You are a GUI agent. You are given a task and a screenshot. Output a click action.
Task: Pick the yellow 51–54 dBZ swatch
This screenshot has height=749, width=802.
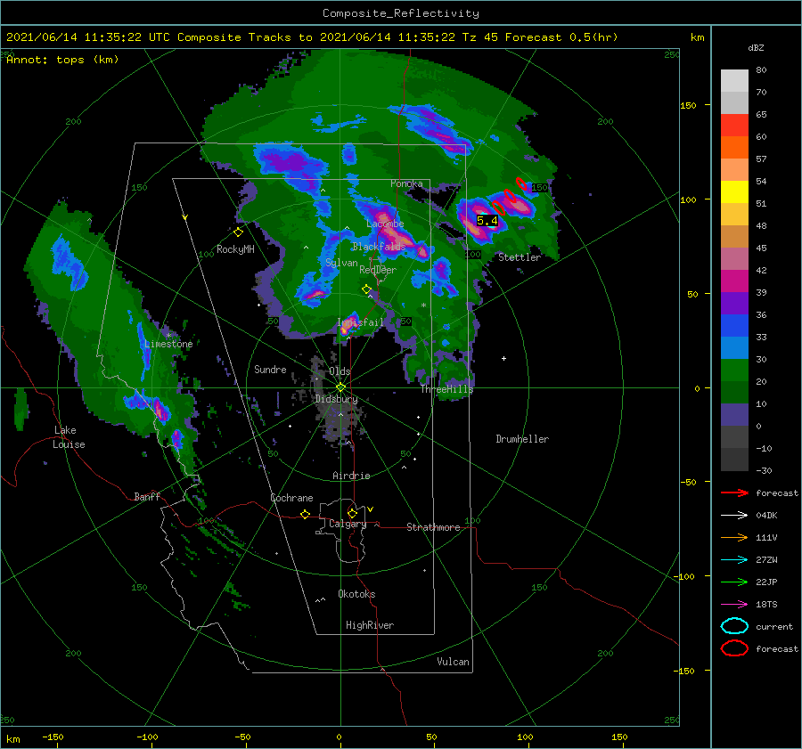[734, 192]
